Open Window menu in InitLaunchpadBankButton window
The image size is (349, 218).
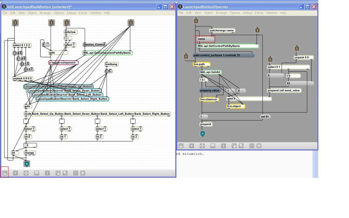coord(96,13)
